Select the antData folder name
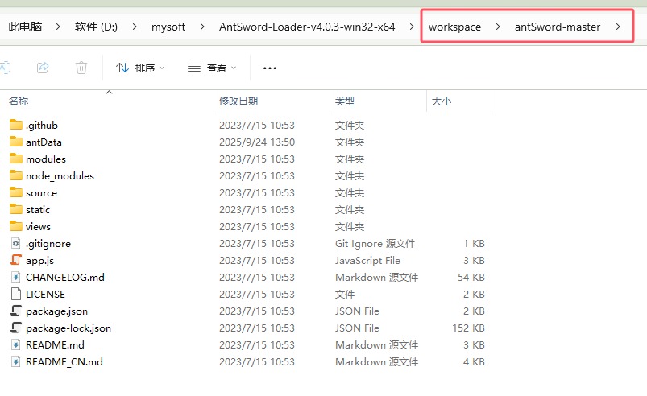 44,142
